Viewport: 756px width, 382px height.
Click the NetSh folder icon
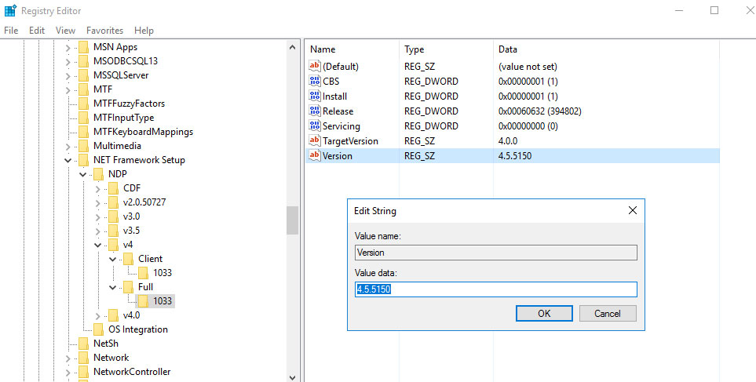(x=84, y=344)
